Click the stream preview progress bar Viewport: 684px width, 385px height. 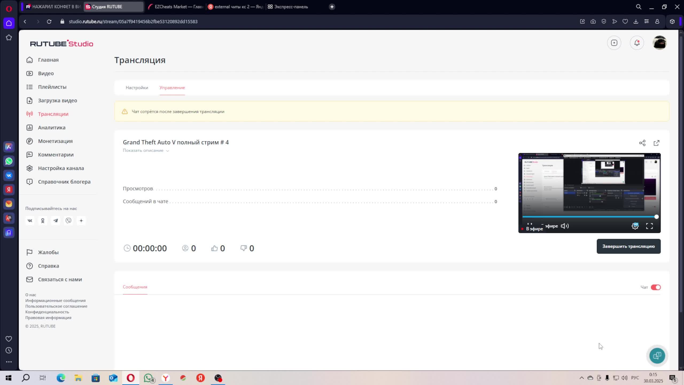(588, 217)
